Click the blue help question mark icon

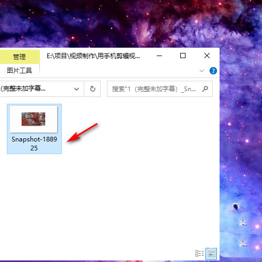pyautogui.click(x=213, y=71)
